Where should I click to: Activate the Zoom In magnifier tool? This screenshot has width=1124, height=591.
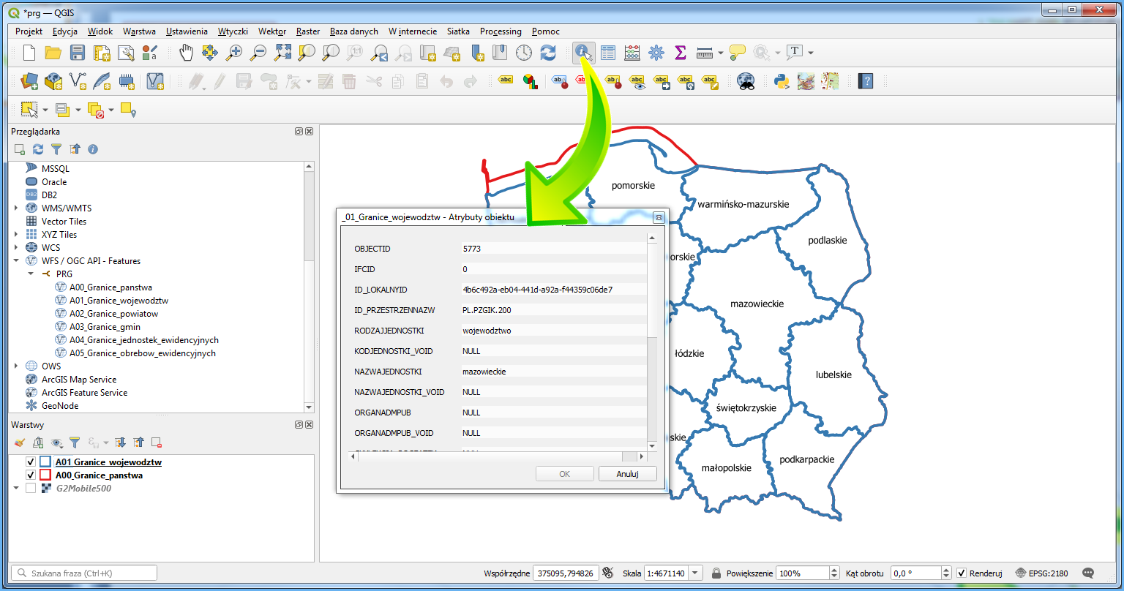(234, 53)
